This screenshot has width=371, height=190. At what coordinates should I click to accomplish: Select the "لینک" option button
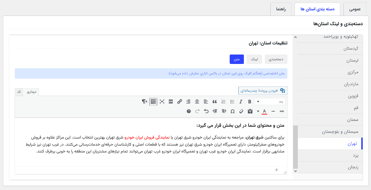click(254, 59)
